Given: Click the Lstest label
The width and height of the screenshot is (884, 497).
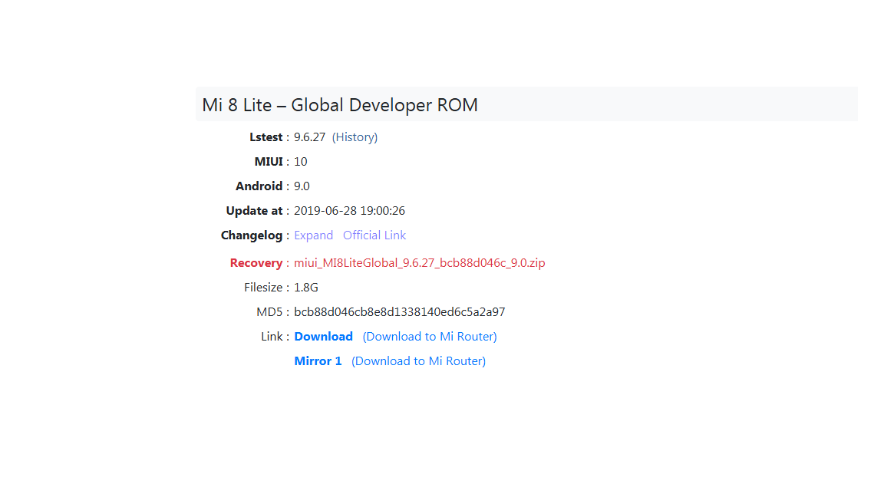Looking at the screenshot, I should pos(266,137).
